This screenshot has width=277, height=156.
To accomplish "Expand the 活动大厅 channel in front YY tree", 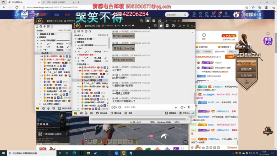I will click(75, 51).
